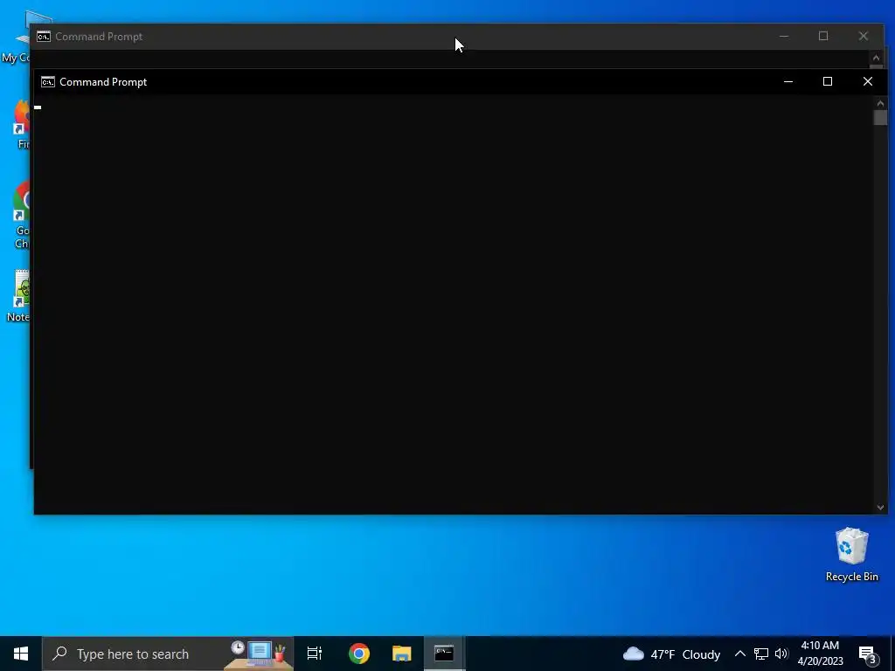Select the Google Chrome desktop shortcut
The image size is (895, 671).
click(x=22, y=215)
